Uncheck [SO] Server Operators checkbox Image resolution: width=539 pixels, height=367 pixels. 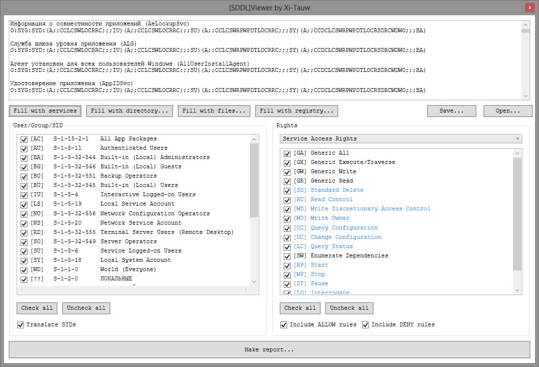coord(24,242)
